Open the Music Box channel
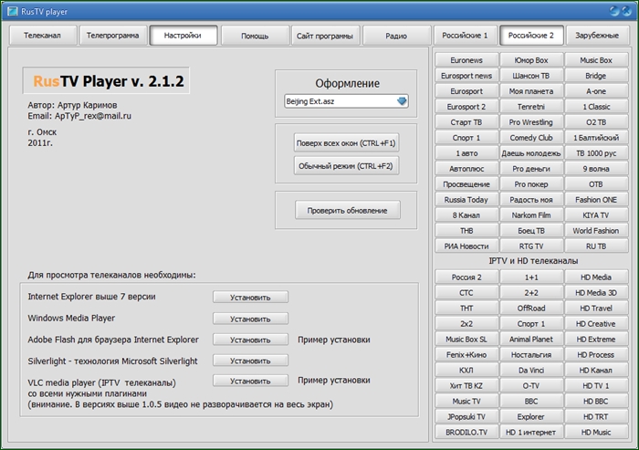The image size is (639, 450). pos(596,60)
